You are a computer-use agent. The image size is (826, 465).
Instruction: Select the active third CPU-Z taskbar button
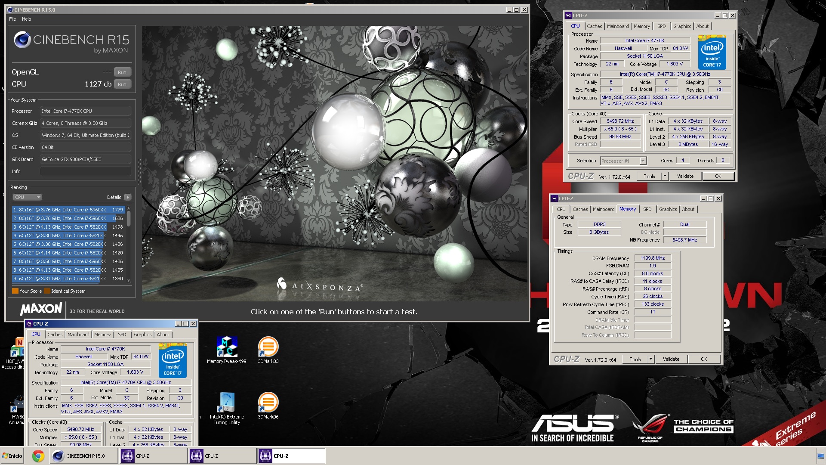[x=291, y=456]
